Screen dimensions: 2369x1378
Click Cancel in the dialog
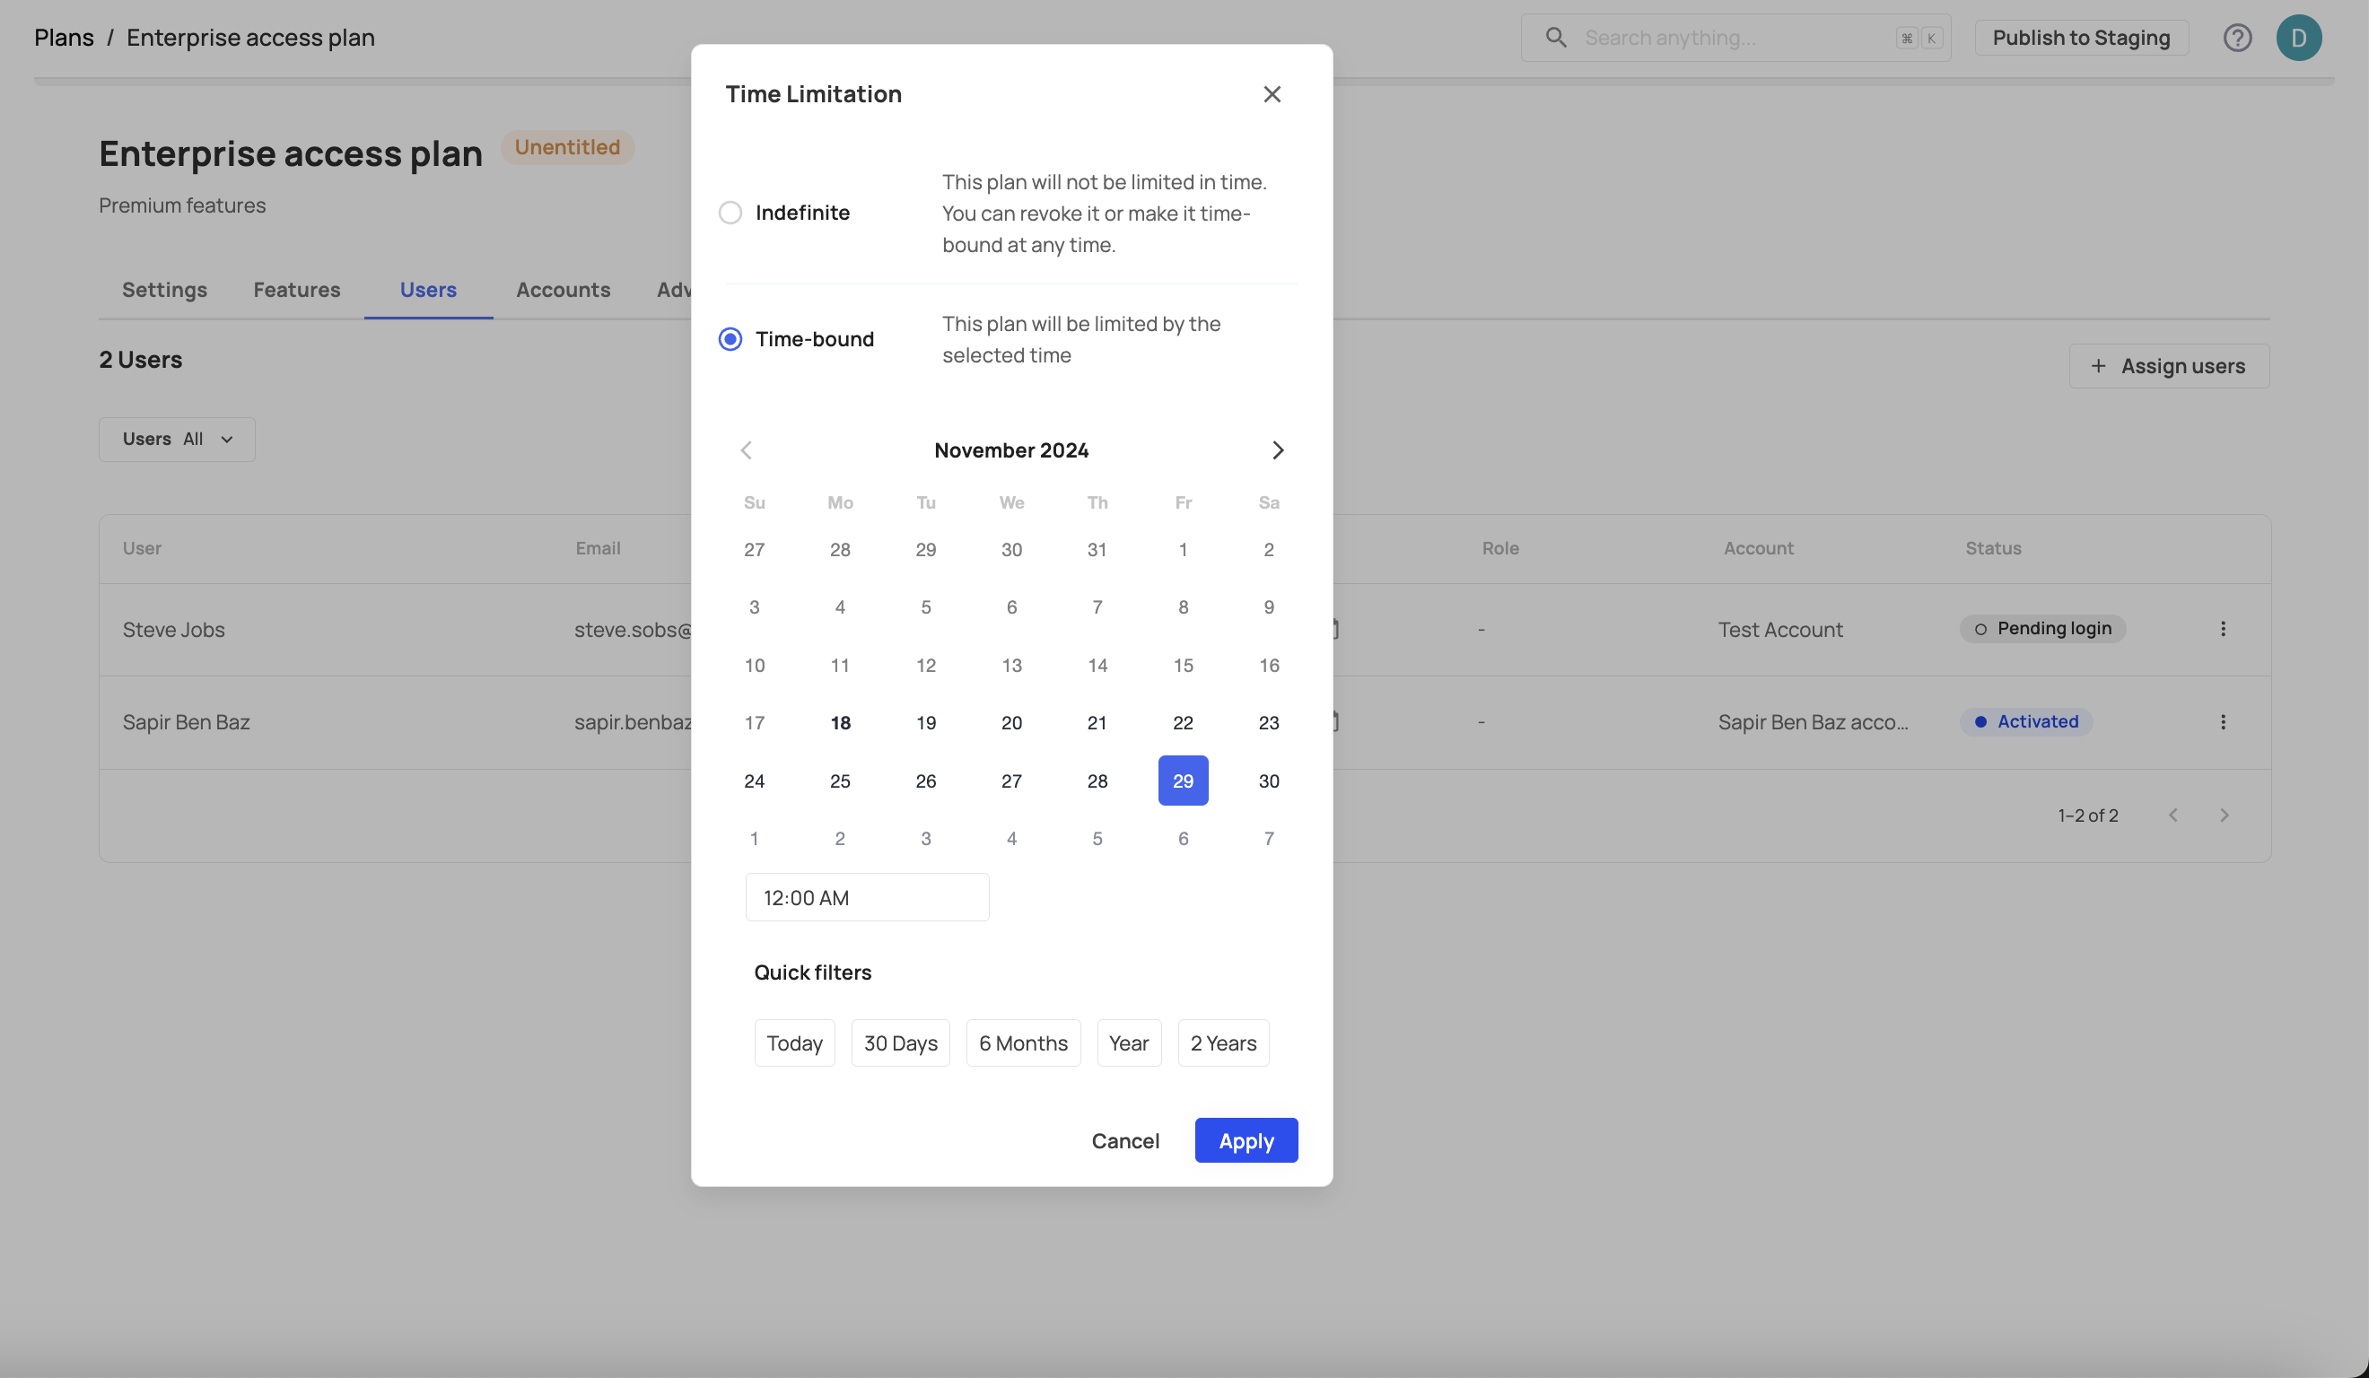pyautogui.click(x=1124, y=1140)
